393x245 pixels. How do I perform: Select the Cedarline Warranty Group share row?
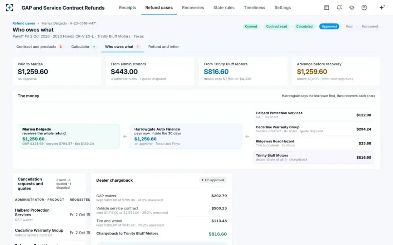313,129
